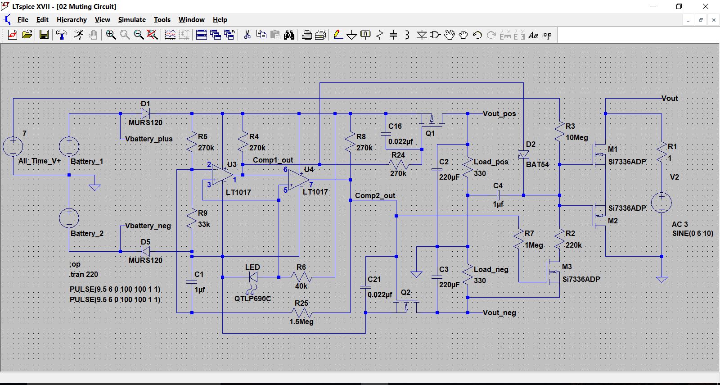Tile windows horizontally using toolbar icon

point(202,35)
